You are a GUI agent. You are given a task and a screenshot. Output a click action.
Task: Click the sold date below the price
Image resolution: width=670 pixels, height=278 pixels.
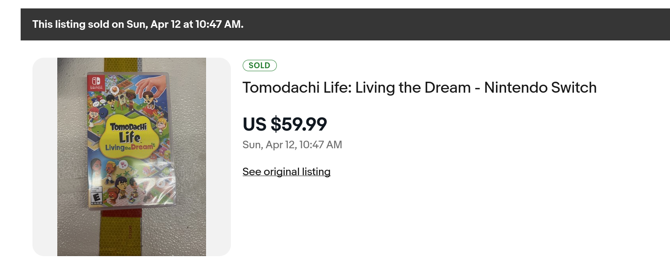[x=292, y=145]
